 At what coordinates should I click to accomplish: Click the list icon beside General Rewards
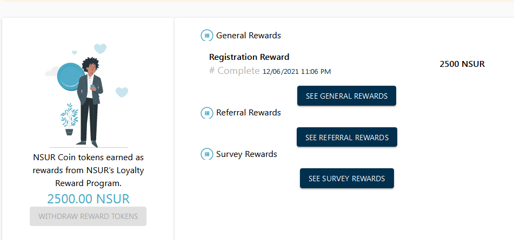pyautogui.click(x=206, y=36)
